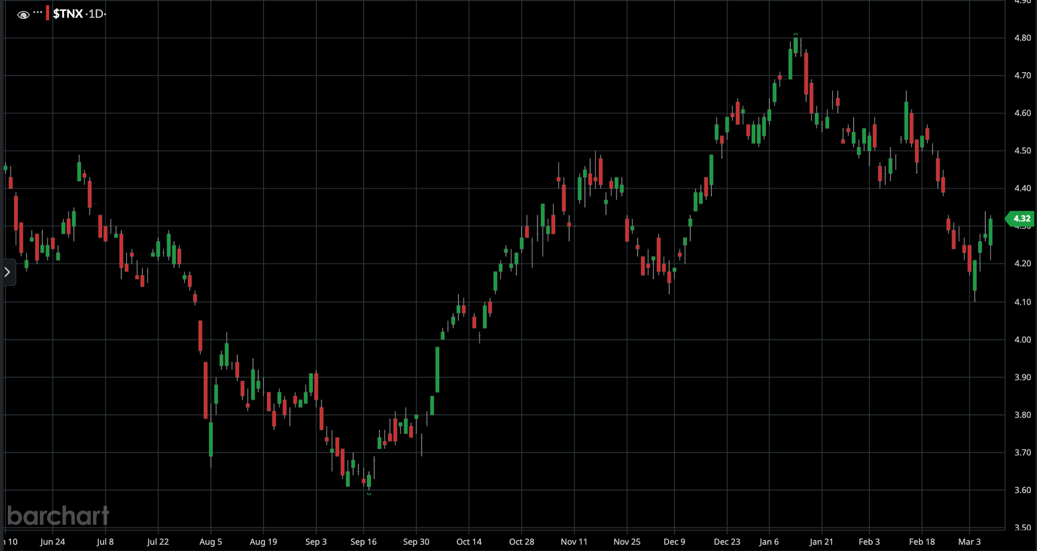The width and height of the screenshot is (1037, 551).
Task: Click the Feb 3 date label
Action: [869, 542]
